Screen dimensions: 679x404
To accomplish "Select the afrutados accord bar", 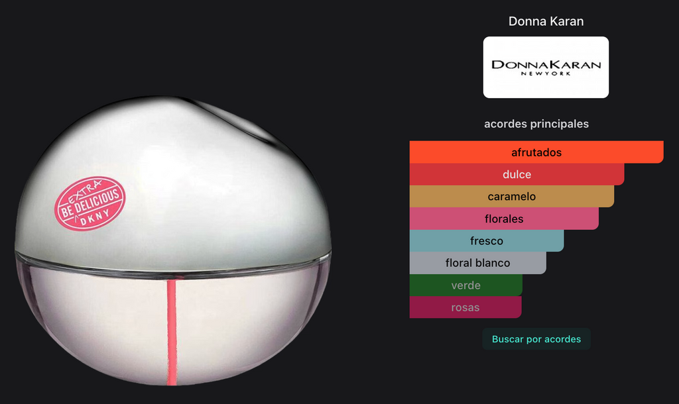I will 536,152.
